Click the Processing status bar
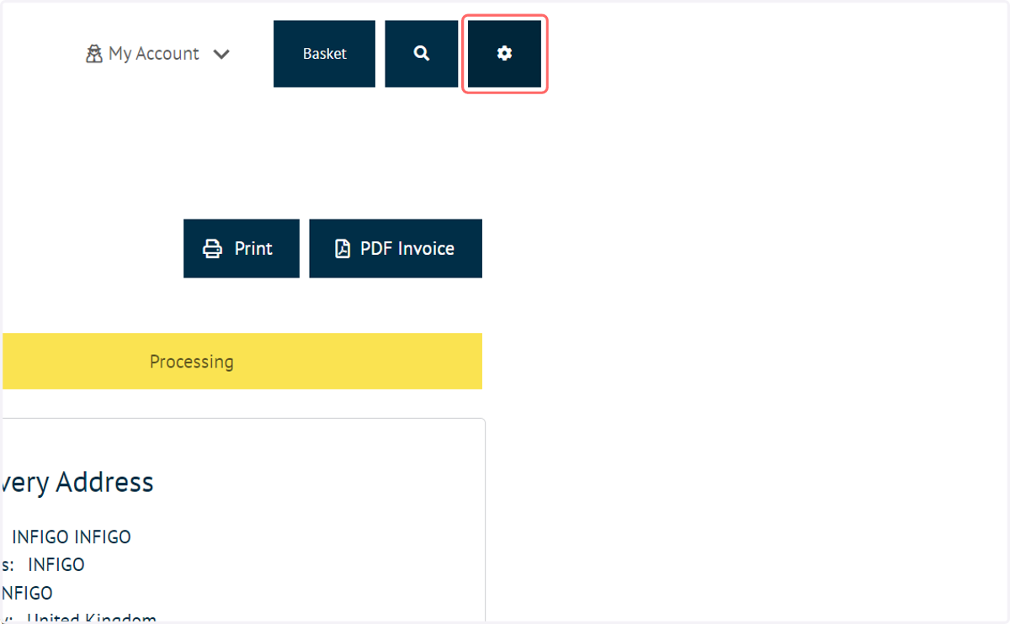The height and width of the screenshot is (624, 1010). click(x=242, y=362)
